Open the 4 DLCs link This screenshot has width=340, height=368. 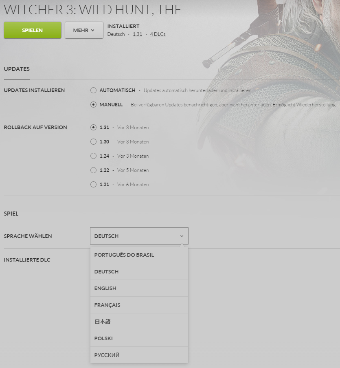click(x=158, y=34)
